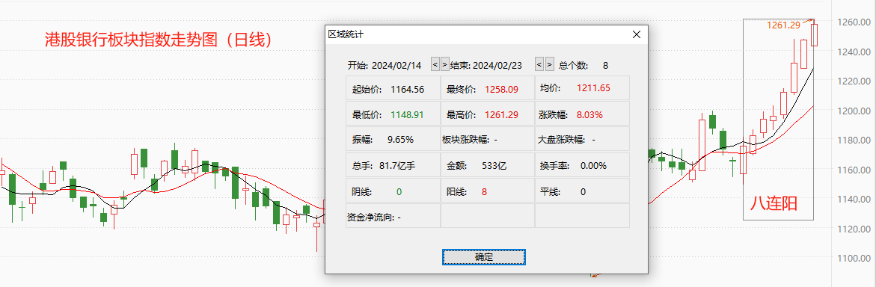876x287 pixels.
Task: Click the 确定 button
Action: (x=484, y=257)
